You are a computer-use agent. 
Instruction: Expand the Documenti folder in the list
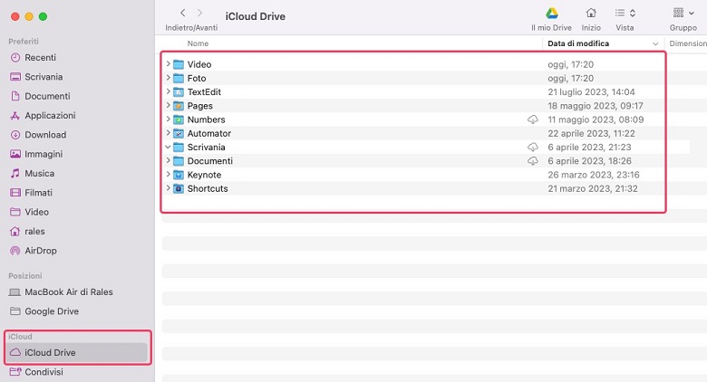click(169, 161)
